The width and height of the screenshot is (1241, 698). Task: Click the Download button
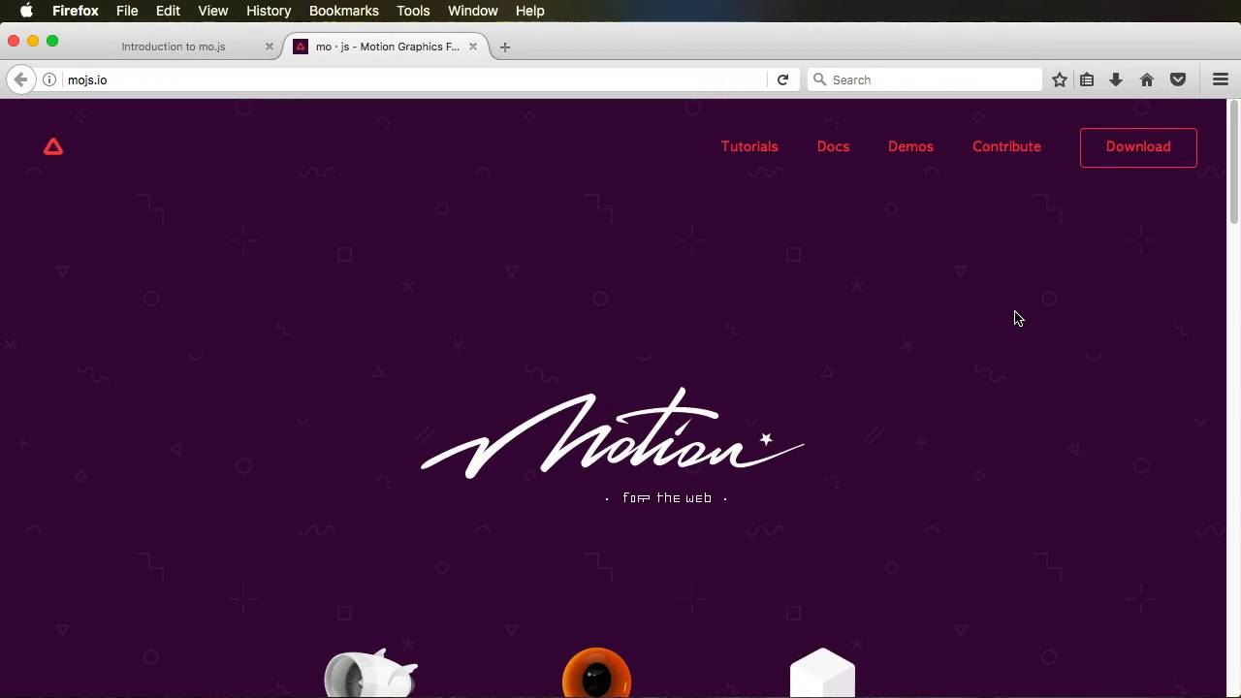click(1138, 147)
